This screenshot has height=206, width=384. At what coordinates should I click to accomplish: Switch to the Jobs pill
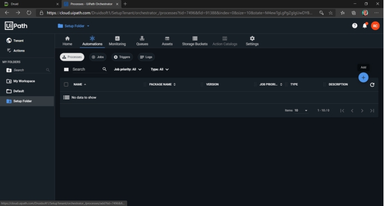(98, 57)
